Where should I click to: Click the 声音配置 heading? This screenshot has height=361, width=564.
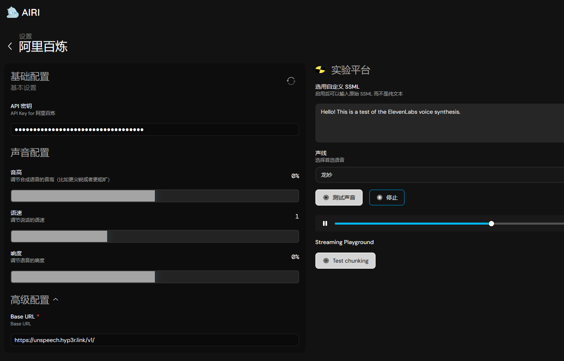[x=30, y=153]
